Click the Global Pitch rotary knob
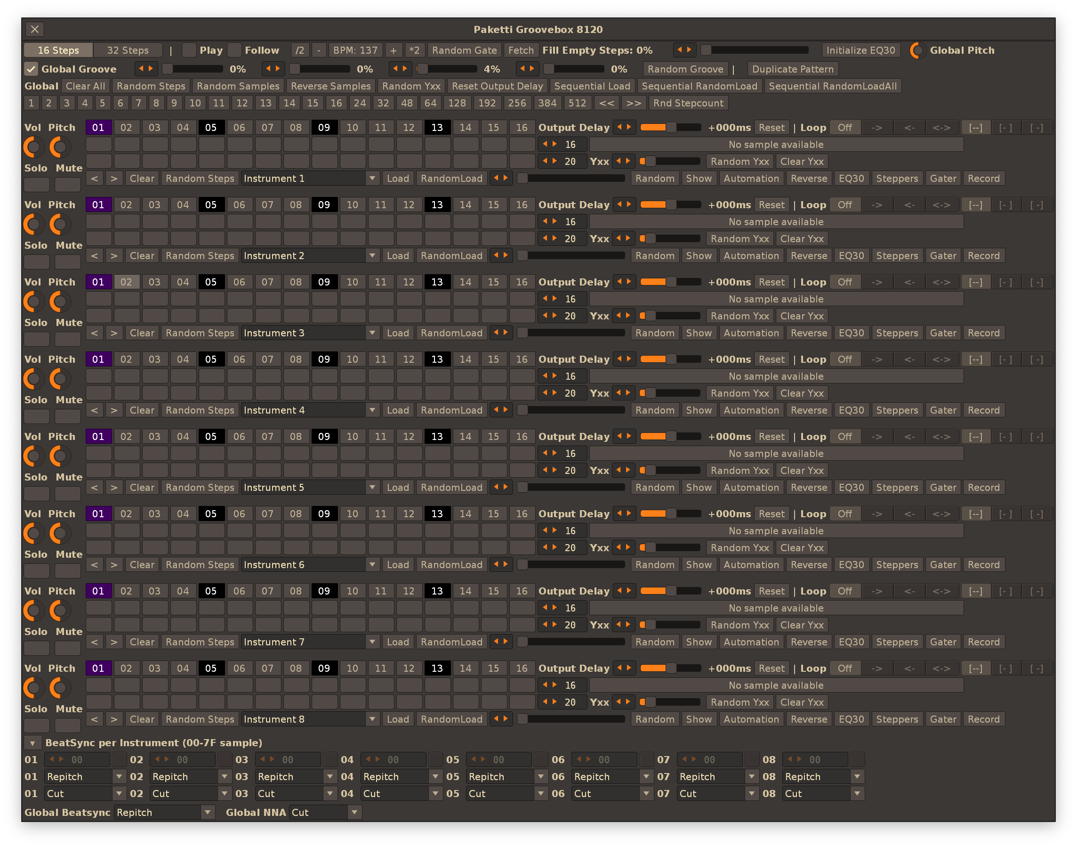Image resolution: width=1077 pixels, height=847 pixels. point(917,50)
